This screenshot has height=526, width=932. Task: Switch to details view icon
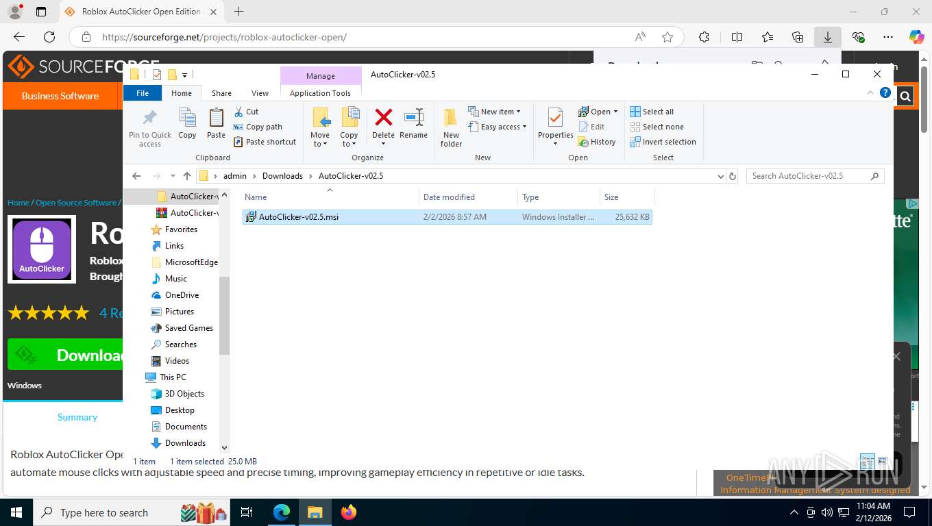tap(867, 461)
